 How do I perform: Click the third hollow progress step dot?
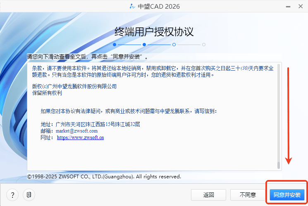point(174,44)
